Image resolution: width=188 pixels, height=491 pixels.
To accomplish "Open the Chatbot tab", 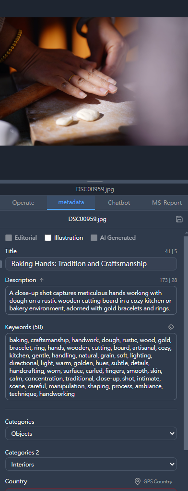I will pyautogui.click(x=119, y=203).
